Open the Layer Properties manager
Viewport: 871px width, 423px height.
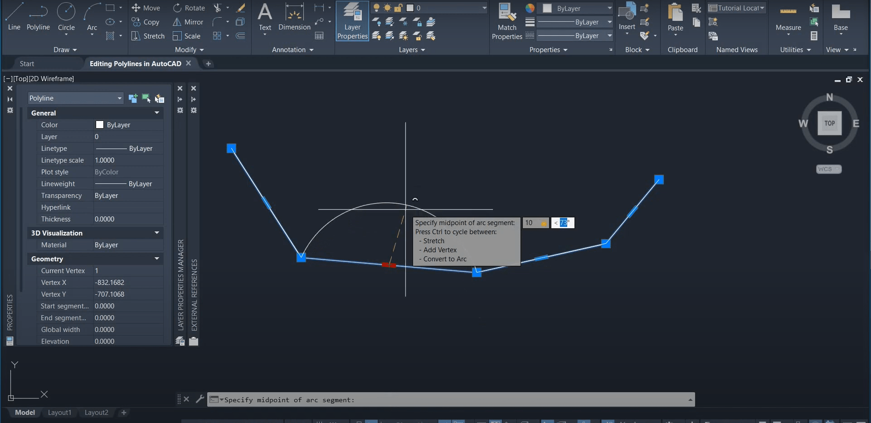pos(352,21)
